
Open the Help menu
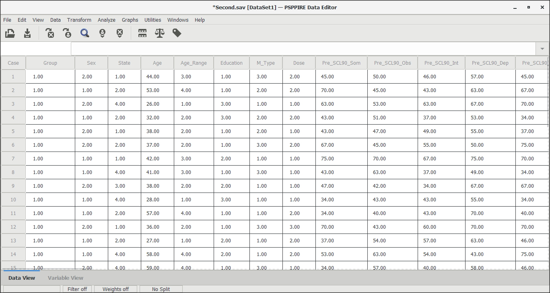[200, 20]
